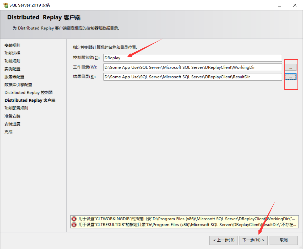
Task: Select 实例配置 step in sidebar
Action: point(12,69)
